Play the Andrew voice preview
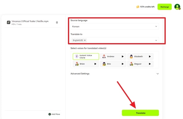 point(123,57)
